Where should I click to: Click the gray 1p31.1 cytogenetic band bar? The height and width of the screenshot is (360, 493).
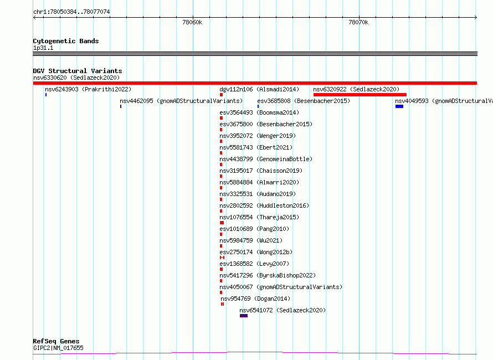(255, 54)
